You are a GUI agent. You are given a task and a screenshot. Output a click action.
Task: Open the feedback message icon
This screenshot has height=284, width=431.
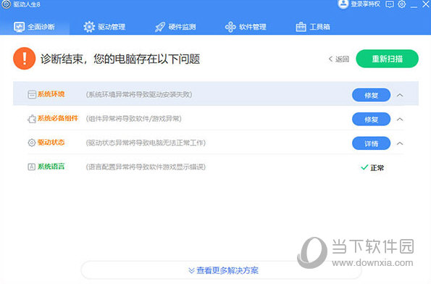coord(390,4)
